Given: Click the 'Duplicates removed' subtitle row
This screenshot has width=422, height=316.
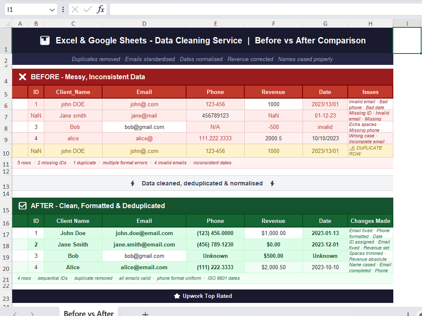Looking at the screenshot, I should pyautogui.click(x=203, y=59).
